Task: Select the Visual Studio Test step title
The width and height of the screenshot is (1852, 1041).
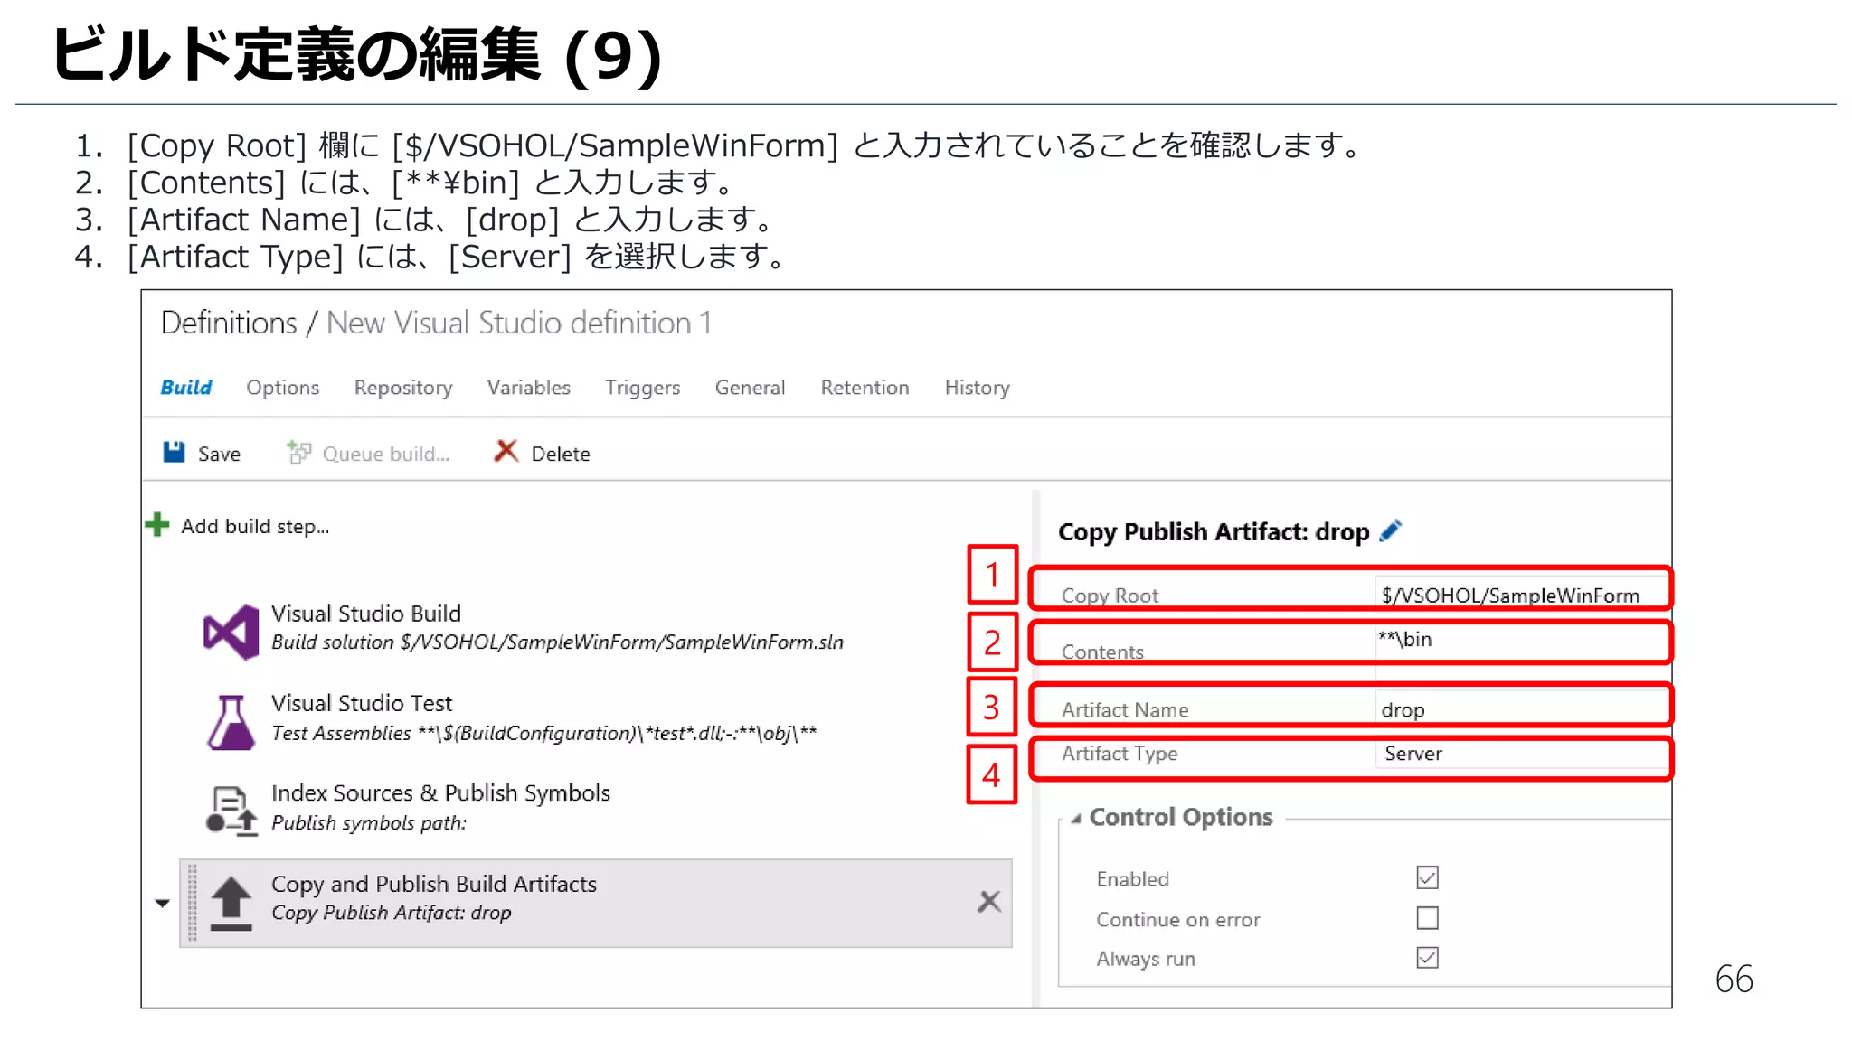Action: point(362,703)
